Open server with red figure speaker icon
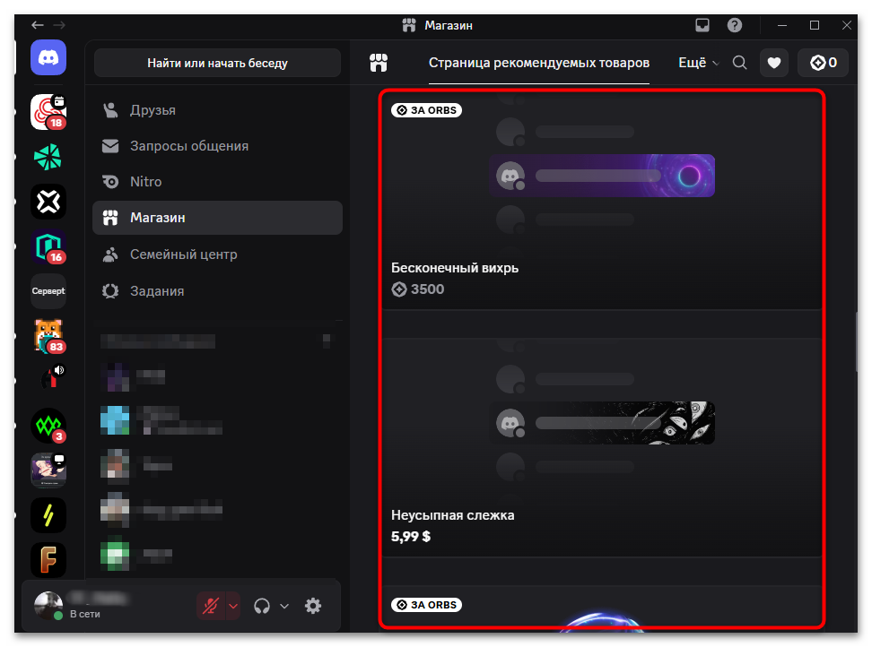The image size is (872, 647). pyautogui.click(x=48, y=381)
